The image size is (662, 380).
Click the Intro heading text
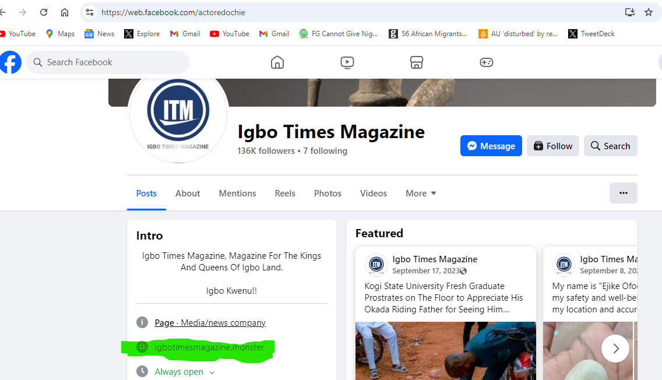pyautogui.click(x=149, y=235)
